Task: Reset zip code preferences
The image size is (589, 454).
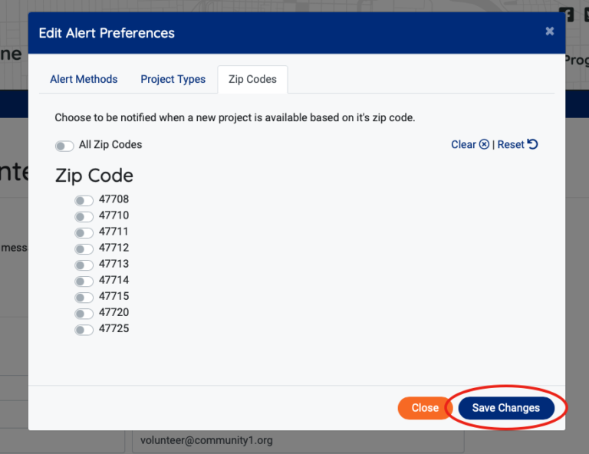Action: click(518, 144)
